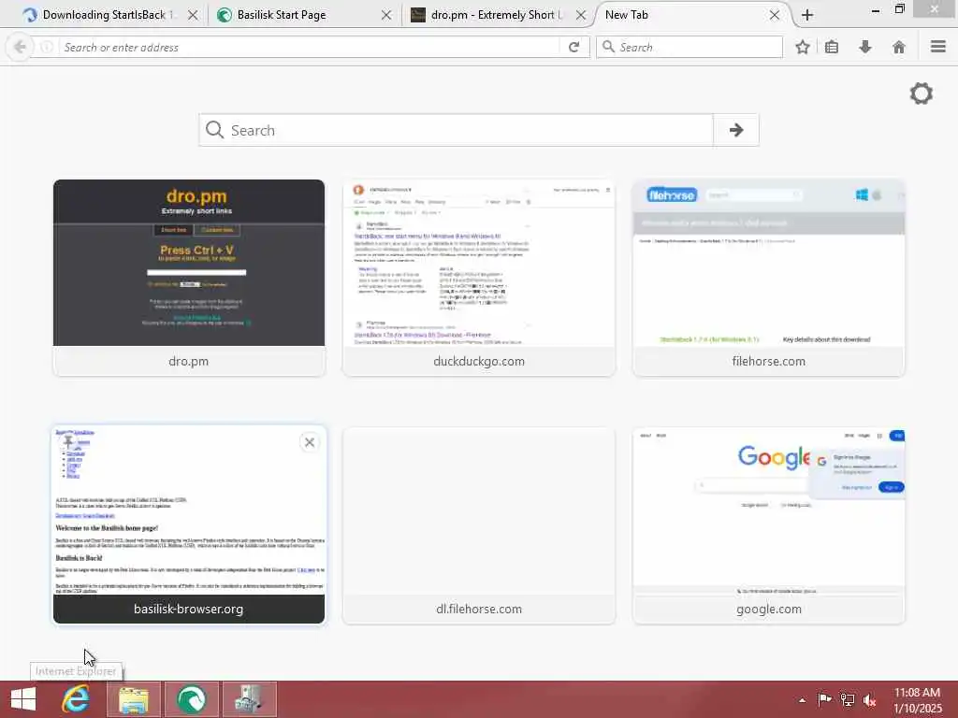Close the New Tab tab
The image size is (958, 718).
(x=774, y=15)
